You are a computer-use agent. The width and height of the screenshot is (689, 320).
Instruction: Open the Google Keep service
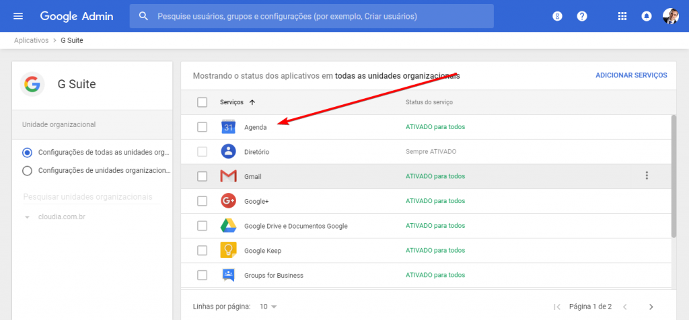pos(263,251)
